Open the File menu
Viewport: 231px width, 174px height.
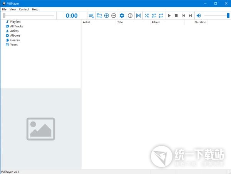pyautogui.click(x=4, y=9)
